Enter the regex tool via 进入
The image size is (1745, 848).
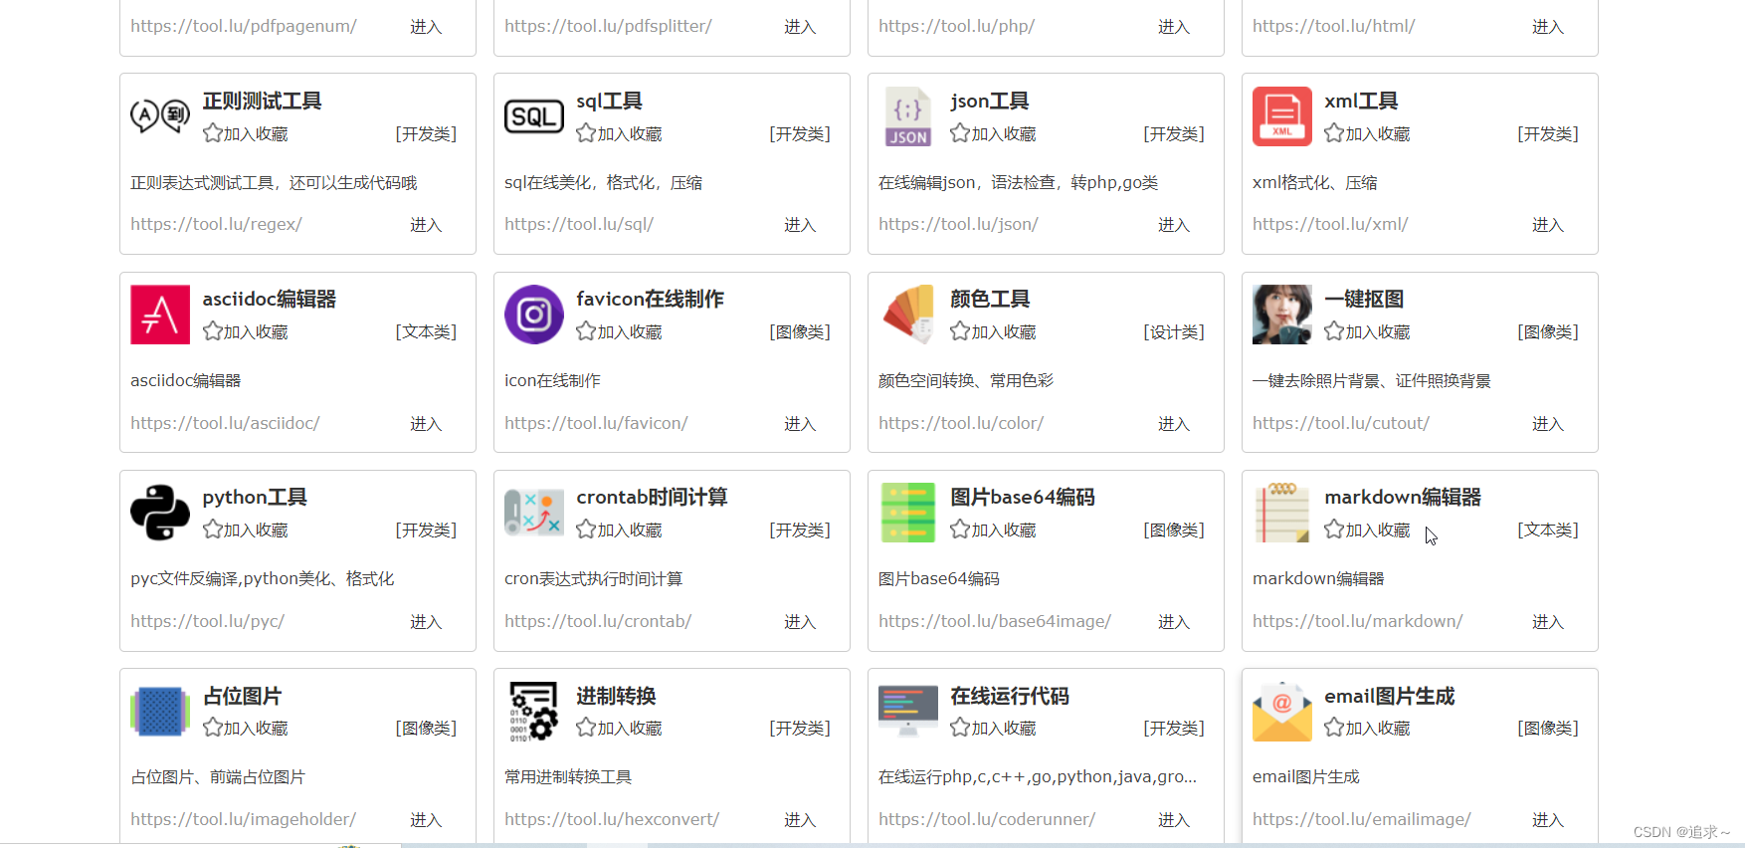(426, 225)
